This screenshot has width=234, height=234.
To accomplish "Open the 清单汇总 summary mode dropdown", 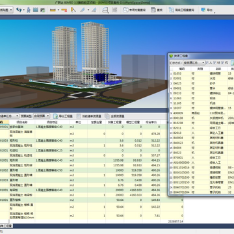I will coord(9,116).
